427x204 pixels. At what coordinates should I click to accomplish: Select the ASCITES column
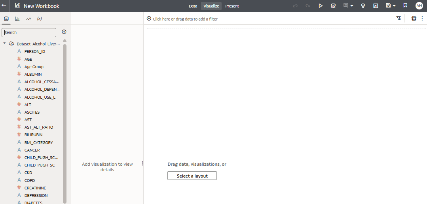tap(32, 112)
